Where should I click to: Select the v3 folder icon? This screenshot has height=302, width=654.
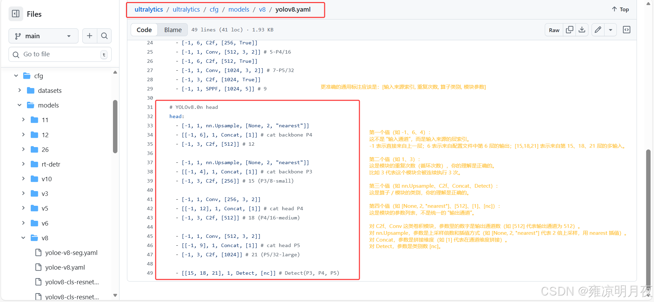click(34, 193)
